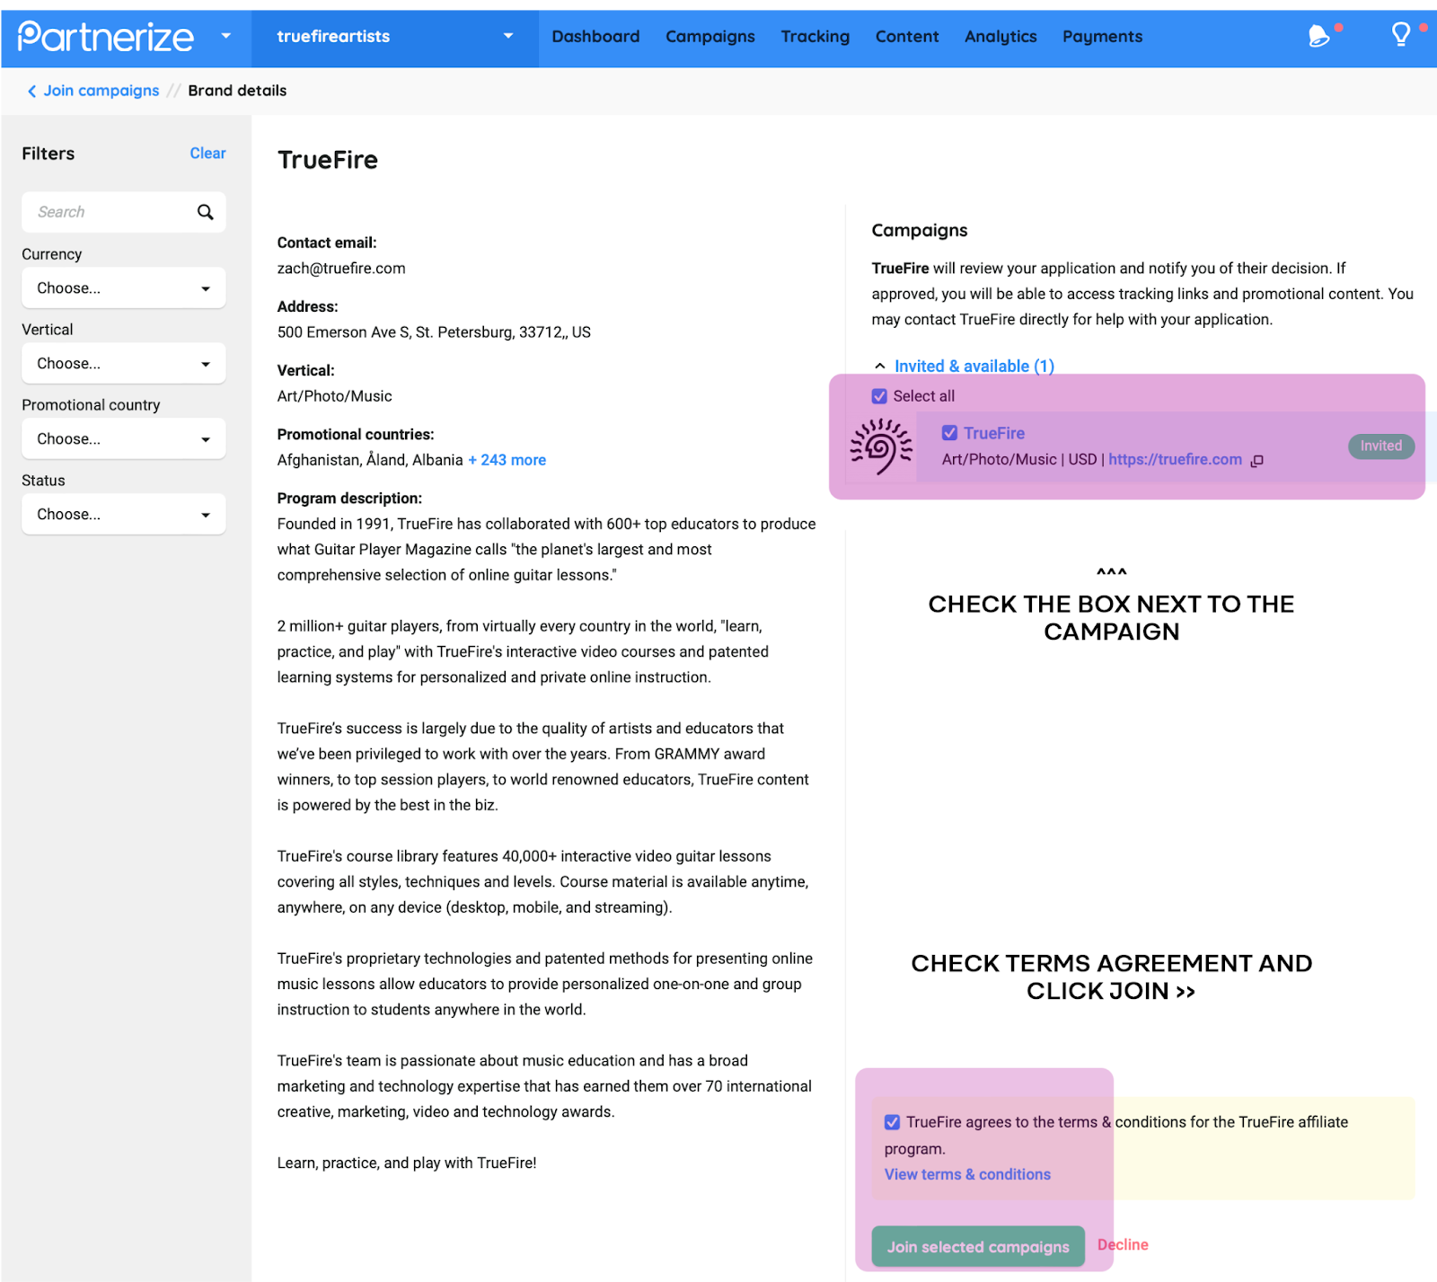Open the Payments menu
Viewport: 1437px width, 1282px height.
click(1102, 37)
